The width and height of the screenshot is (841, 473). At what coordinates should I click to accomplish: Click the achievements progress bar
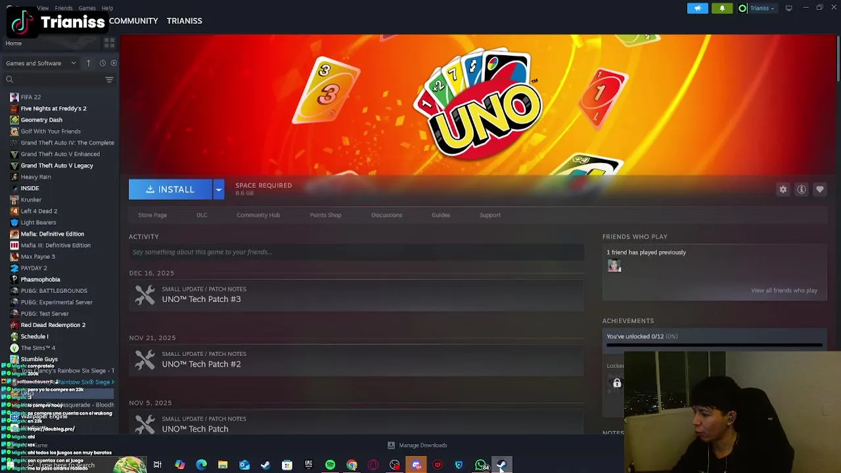714,344
